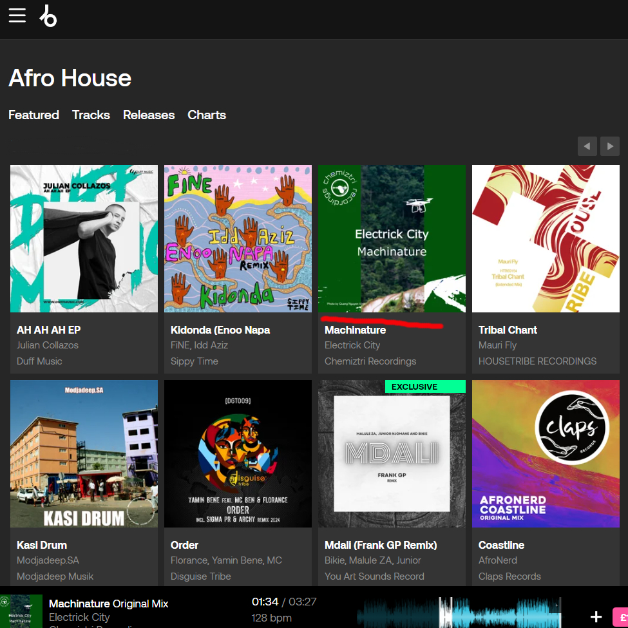Switch to the Tracks tab
This screenshot has height=628, width=628.
point(91,115)
